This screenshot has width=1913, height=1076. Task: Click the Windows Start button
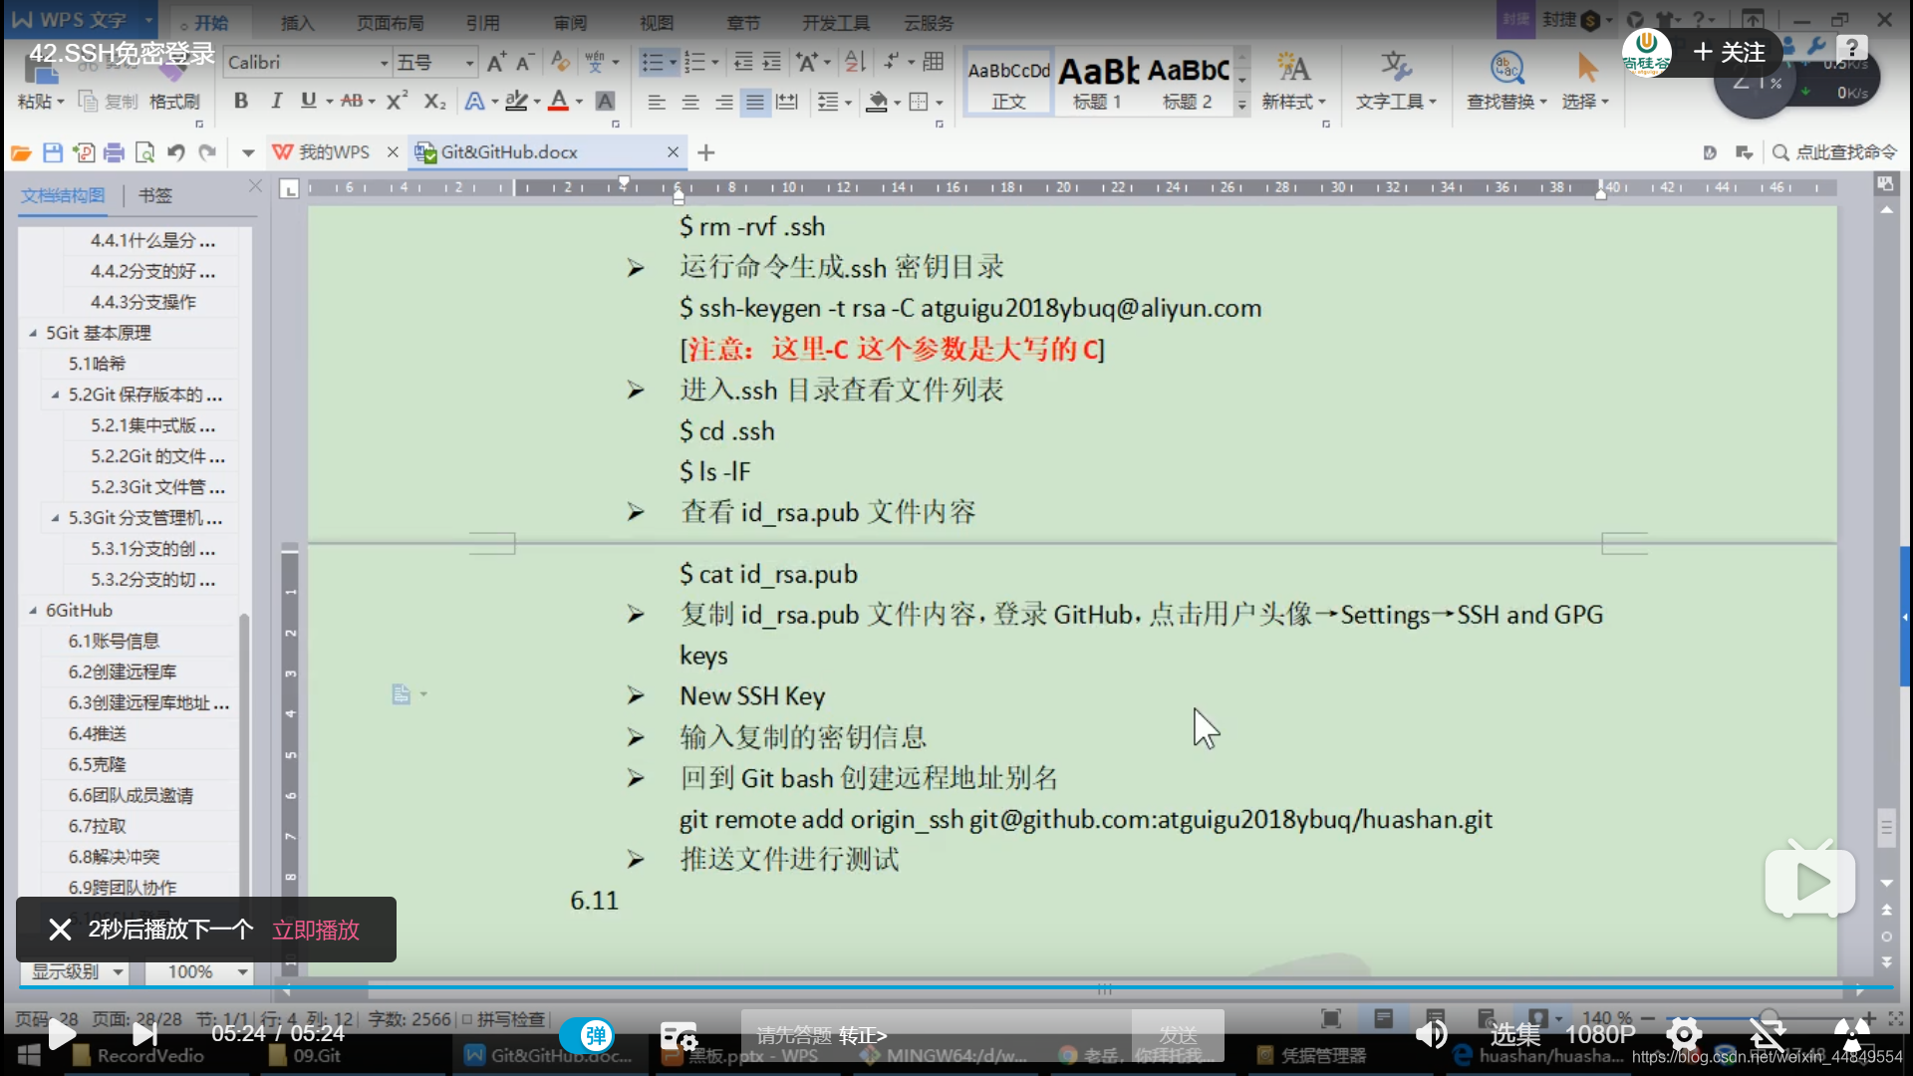point(29,1056)
